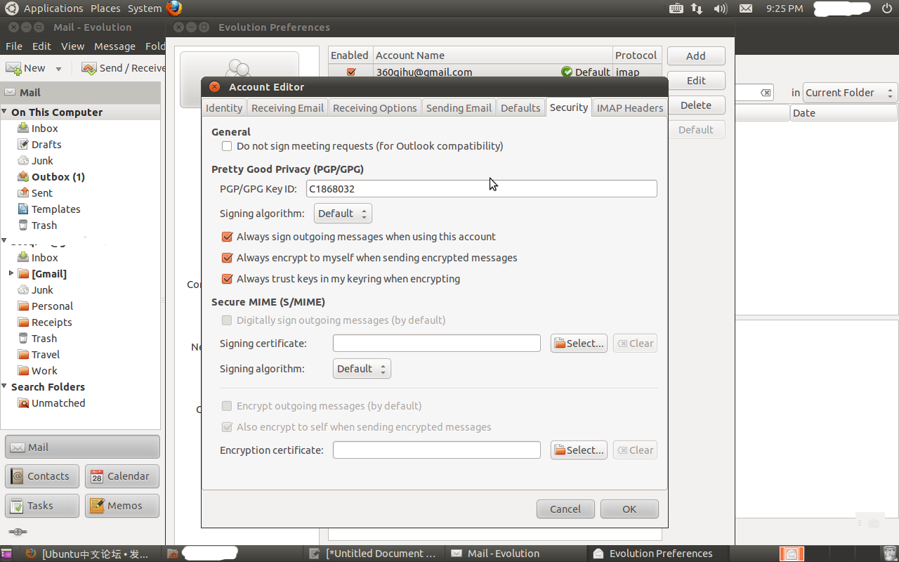The image size is (899, 562).
Task: Open the sound volume indicator
Action: tap(721, 8)
